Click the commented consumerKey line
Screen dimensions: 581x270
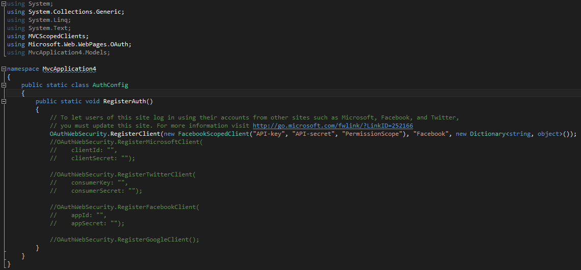click(x=89, y=183)
